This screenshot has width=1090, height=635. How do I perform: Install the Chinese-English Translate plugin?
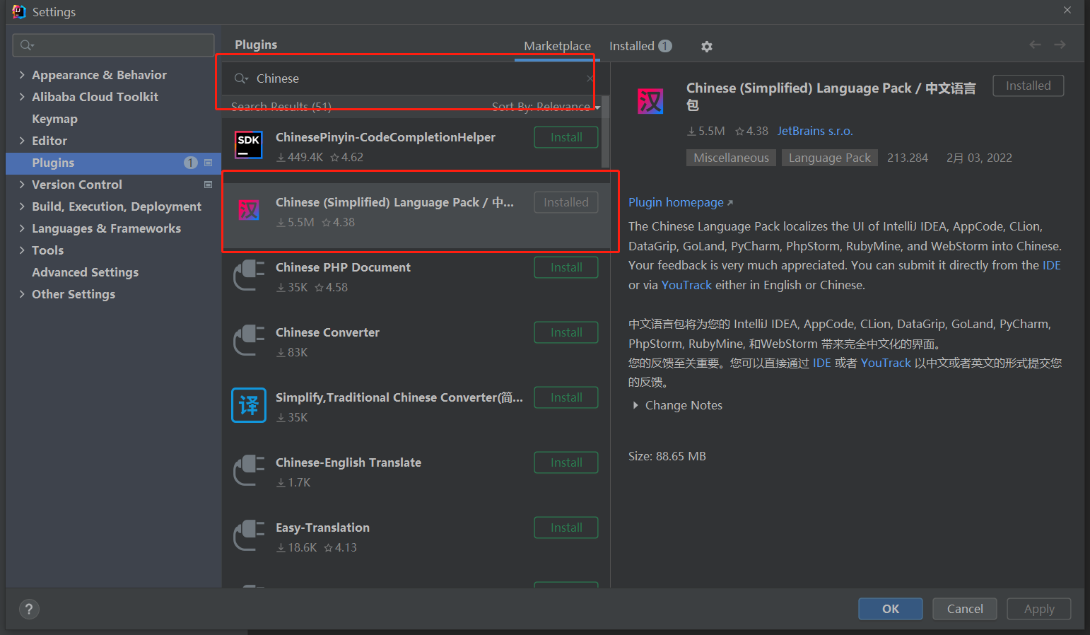(x=565, y=462)
